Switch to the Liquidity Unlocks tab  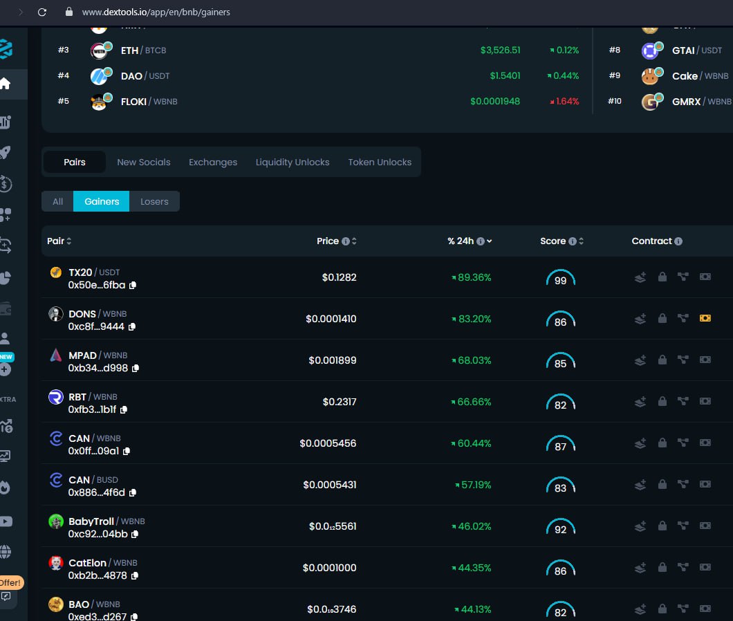293,163
